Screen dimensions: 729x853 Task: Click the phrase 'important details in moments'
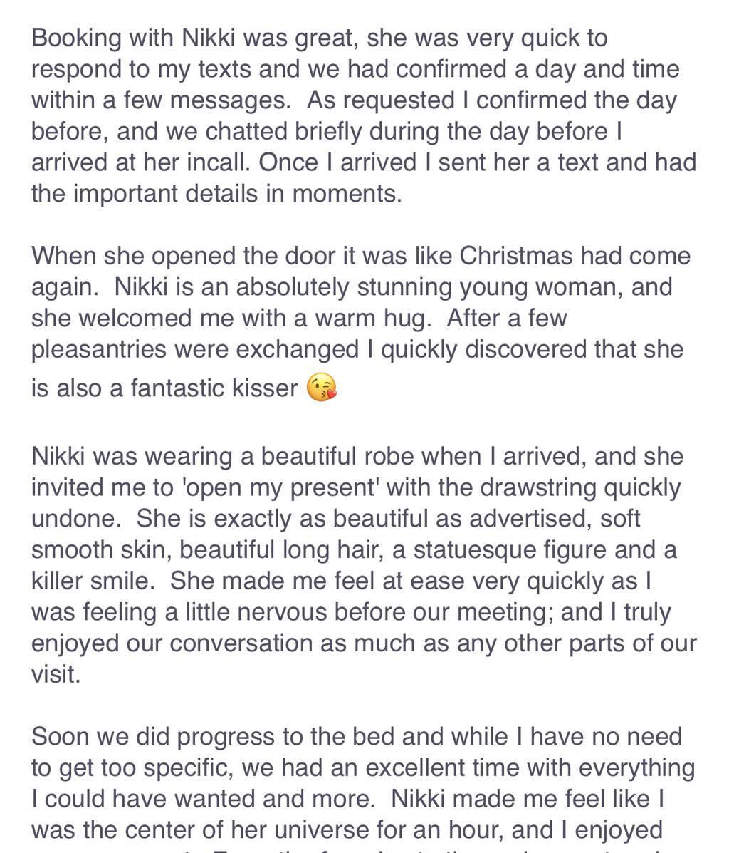point(238,194)
